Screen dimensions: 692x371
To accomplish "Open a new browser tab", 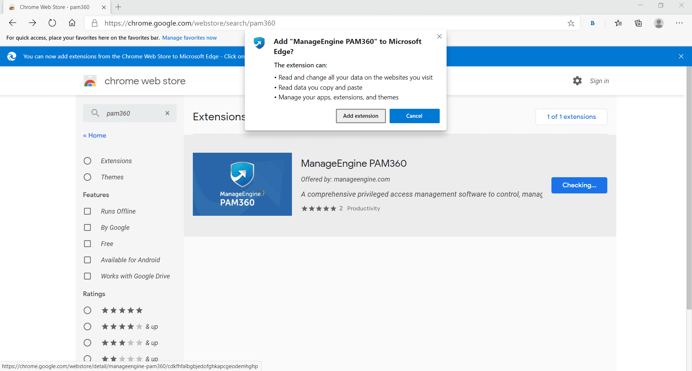I will pyautogui.click(x=118, y=7).
